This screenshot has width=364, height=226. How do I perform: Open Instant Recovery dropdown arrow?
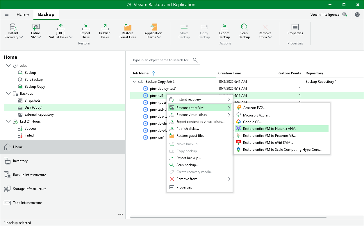[x=21, y=37]
